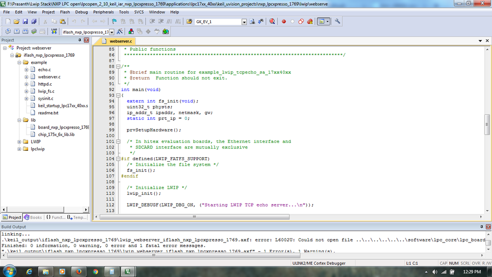
Task: Collapse the comment block at line 88
Action: click(118, 67)
